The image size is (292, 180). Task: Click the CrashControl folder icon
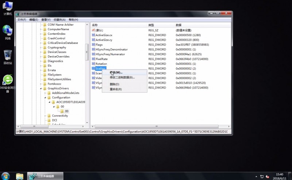(x=45, y=38)
